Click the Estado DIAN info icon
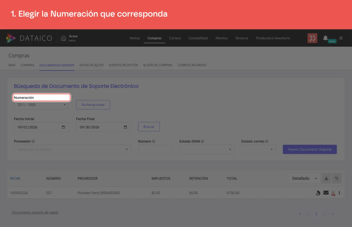Screen dimensions: 352x227 [202, 141]
